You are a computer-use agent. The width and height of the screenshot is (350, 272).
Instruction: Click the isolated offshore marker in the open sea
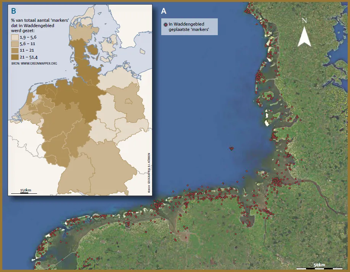[232, 148]
